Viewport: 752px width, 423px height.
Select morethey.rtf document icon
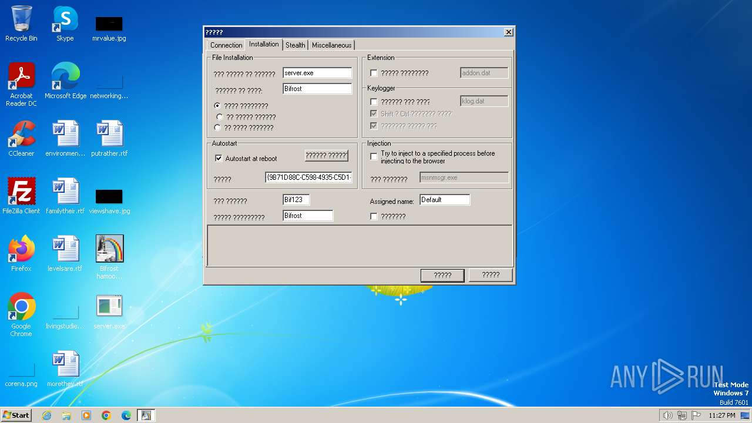65,369
